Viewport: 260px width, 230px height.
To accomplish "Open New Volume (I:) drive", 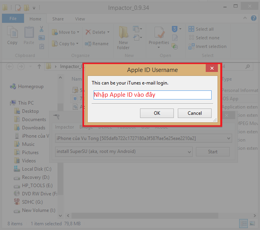I will click(35, 210).
